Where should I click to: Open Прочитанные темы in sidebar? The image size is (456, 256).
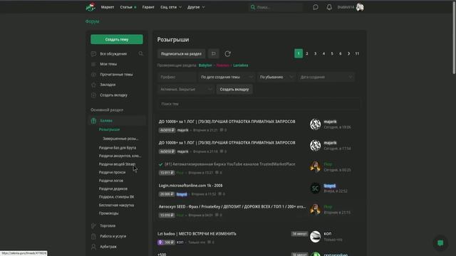click(116, 75)
